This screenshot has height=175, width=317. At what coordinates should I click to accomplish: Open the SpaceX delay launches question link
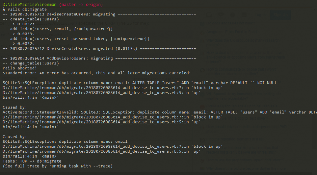[244, 96]
